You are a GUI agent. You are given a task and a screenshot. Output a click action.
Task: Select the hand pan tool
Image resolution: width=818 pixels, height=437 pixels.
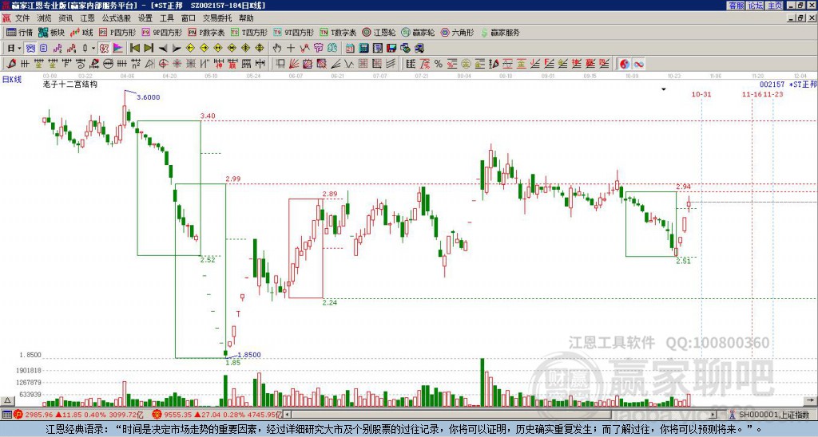[x=276, y=49]
